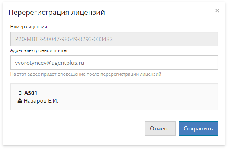Save the license re-registration with Сохранить

point(198,128)
